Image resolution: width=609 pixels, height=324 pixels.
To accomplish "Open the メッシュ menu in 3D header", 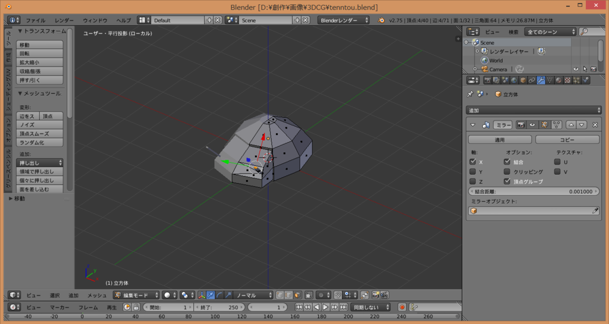I will tap(97, 295).
